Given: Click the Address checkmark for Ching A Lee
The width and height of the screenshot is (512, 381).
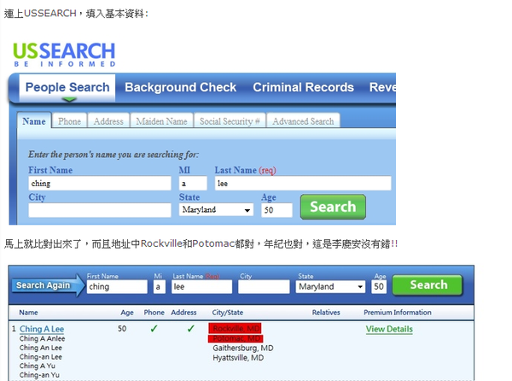Looking at the screenshot, I should pos(191,328).
